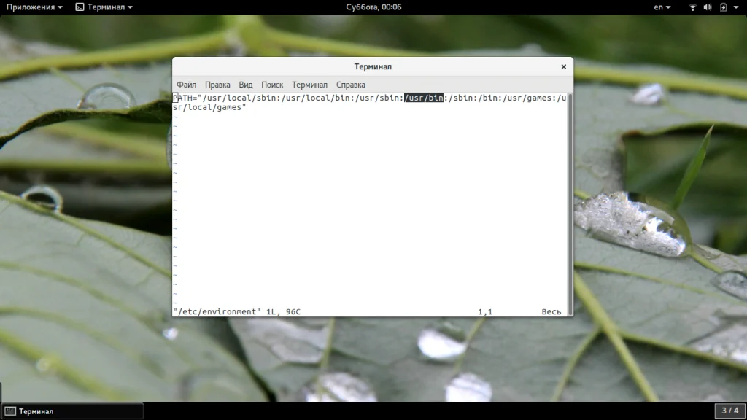Click the 3 / 4 workspace switcher
Viewport: 747px width, 420px height.
[x=729, y=411]
